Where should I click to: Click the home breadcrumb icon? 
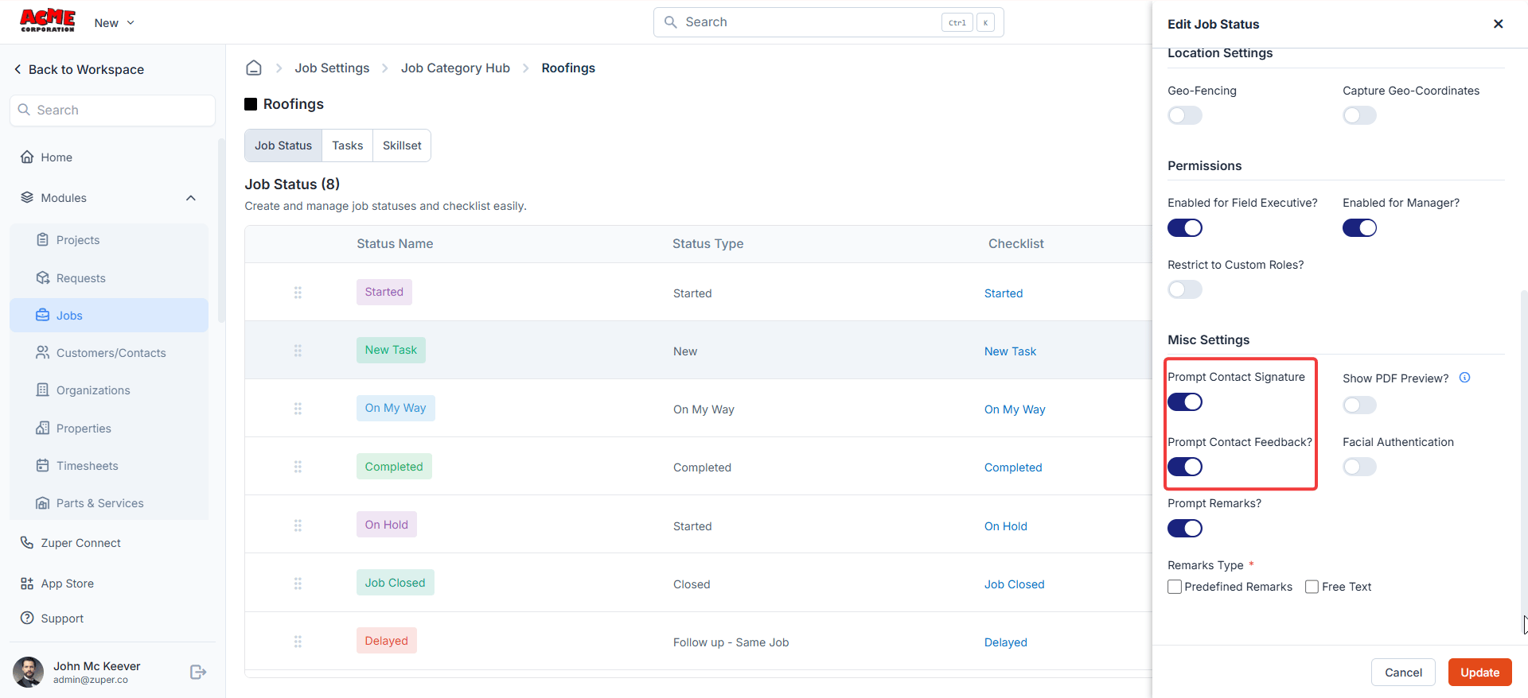coord(254,68)
